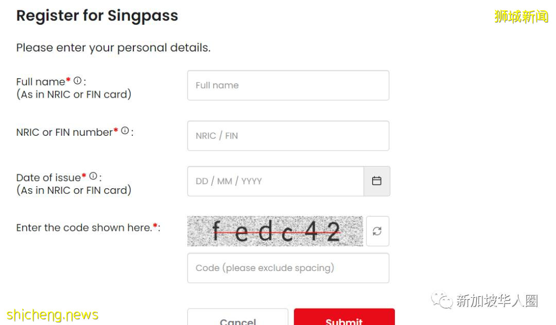Image resolution: width=556 pixels, height=325 pixels.
Task: Click the code entry field
Action: pyautogui.click(x=288, y=268)
